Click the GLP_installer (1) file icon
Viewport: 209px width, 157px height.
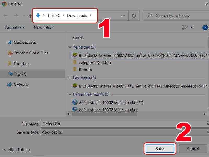point(75,102)
